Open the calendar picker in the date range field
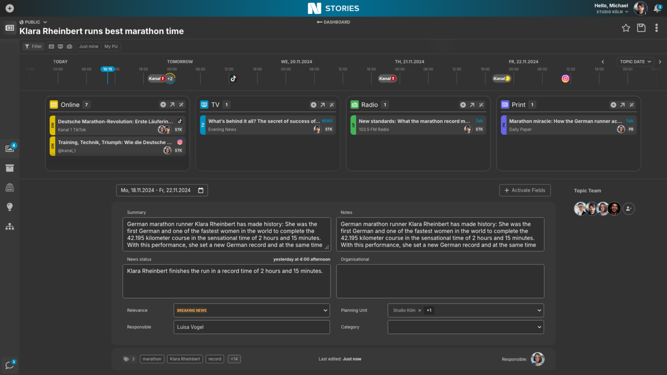The height and width of the screenshot is (375, 667). tap(201, 190)
